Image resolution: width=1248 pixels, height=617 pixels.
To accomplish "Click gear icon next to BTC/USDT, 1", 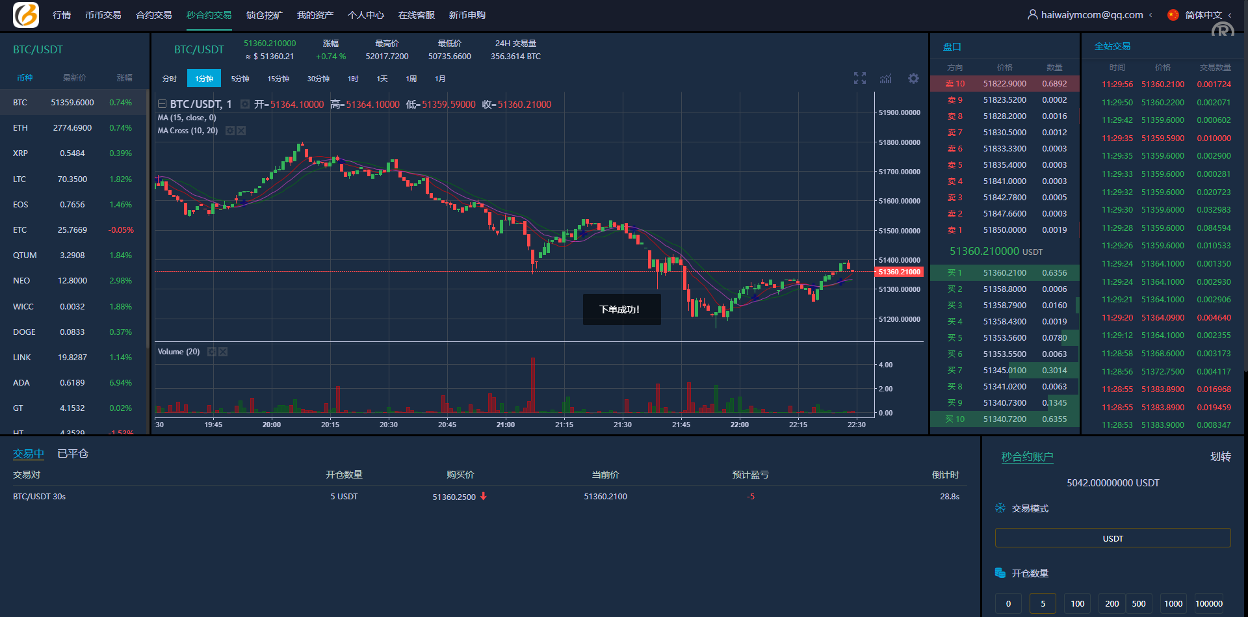I will pyautogui.click(x=244, y=105).
